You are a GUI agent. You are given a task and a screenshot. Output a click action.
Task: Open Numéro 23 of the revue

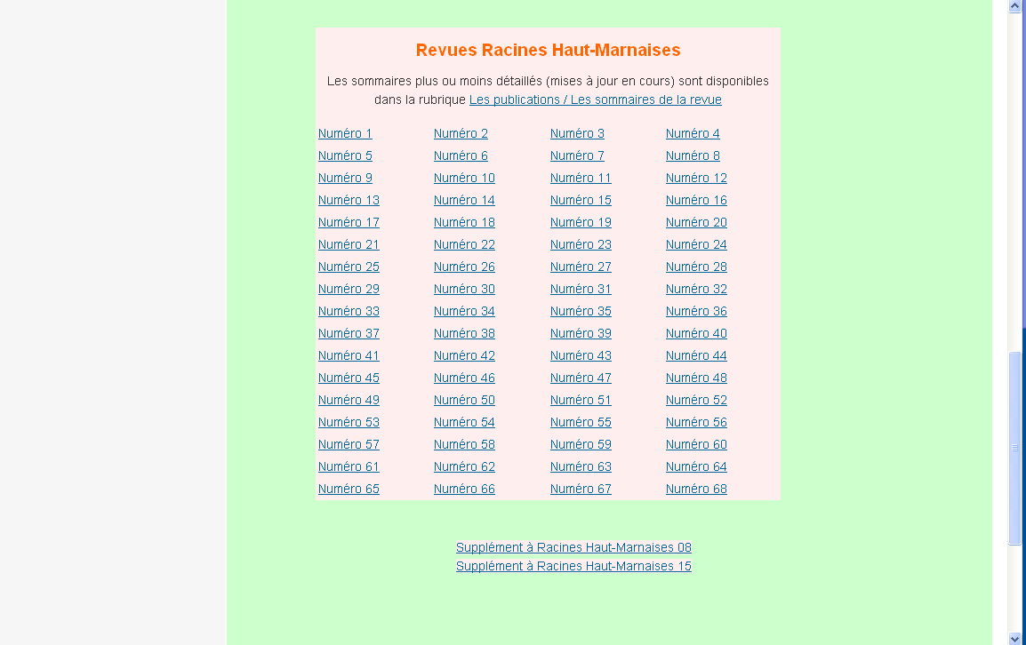581,244
